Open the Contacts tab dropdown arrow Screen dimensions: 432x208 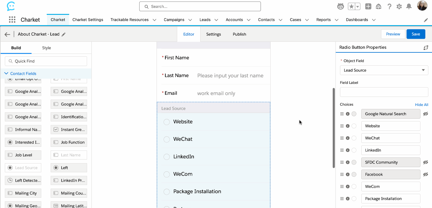coord(281,20)
